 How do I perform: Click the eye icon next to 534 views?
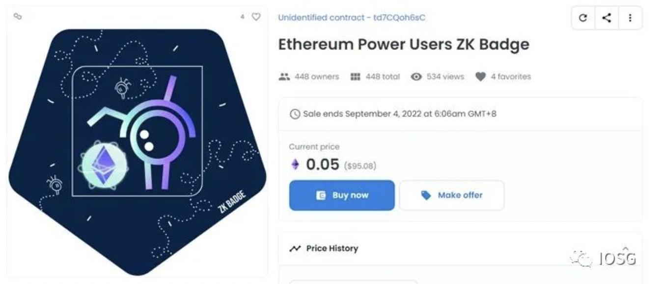(x=416, y=77)
